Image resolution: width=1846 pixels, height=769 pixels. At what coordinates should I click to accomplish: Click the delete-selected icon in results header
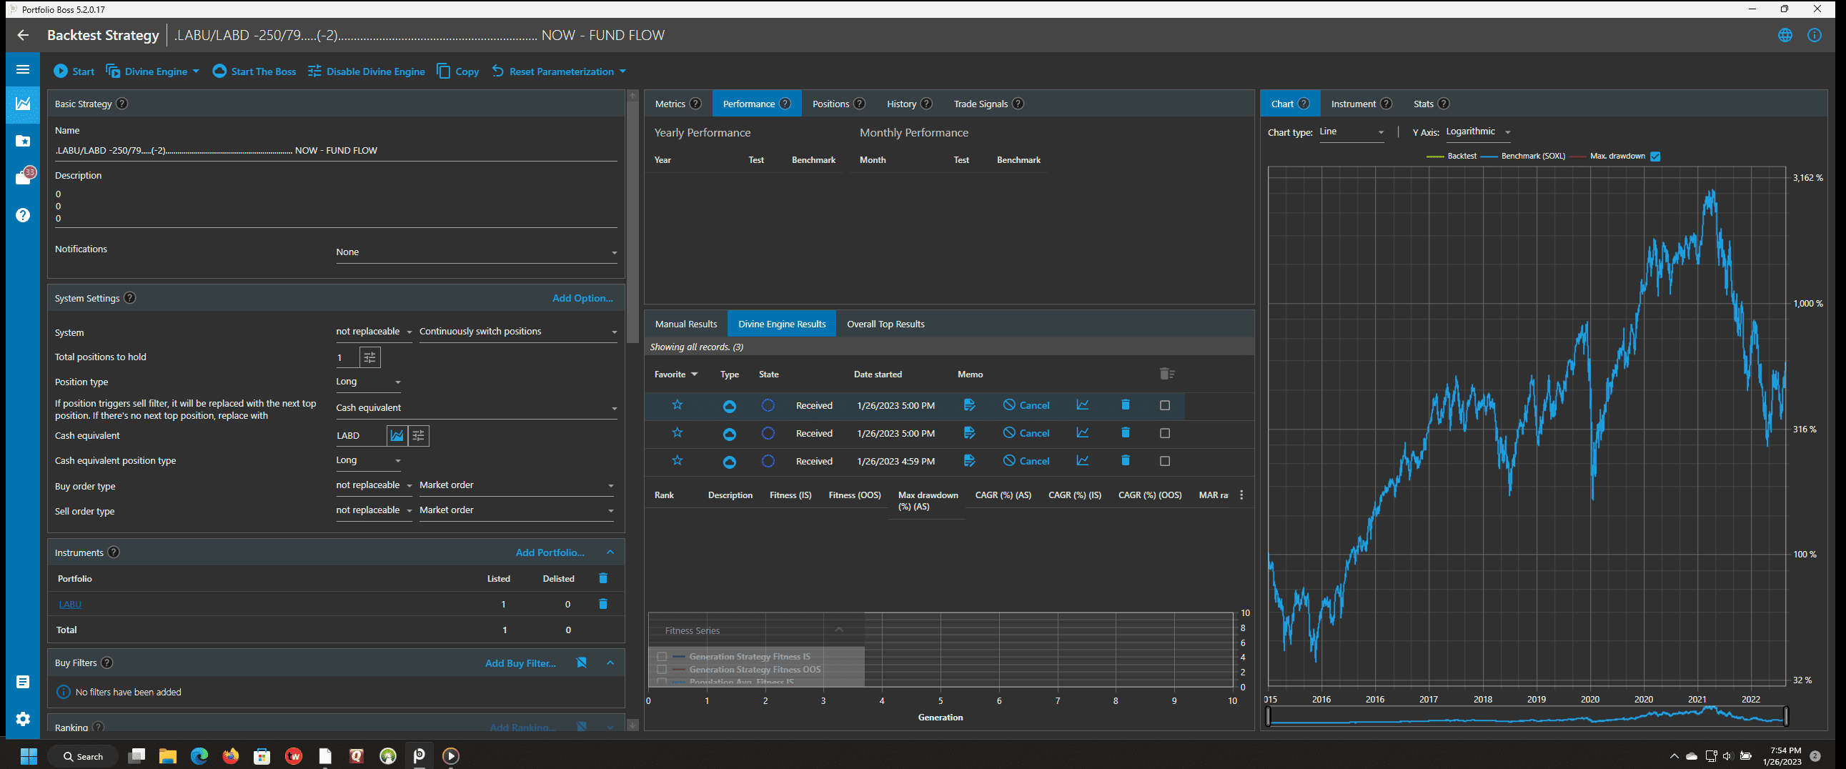pos(1166,374)
